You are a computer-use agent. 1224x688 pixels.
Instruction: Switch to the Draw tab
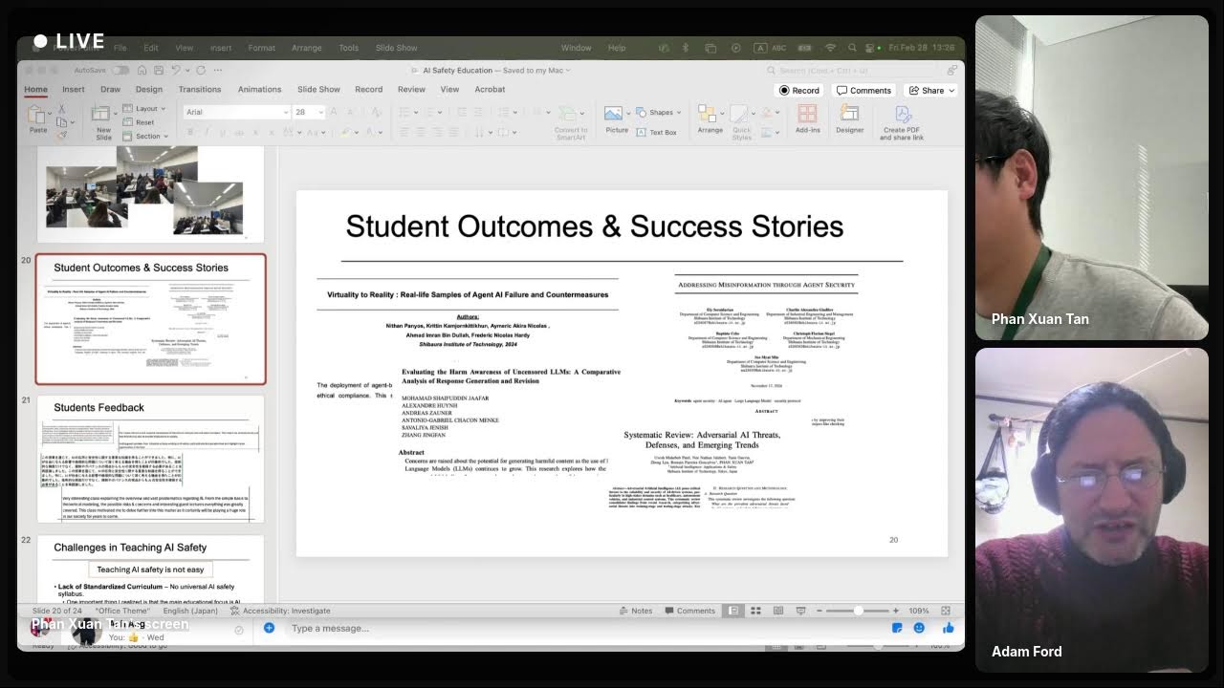click(111, 89)
